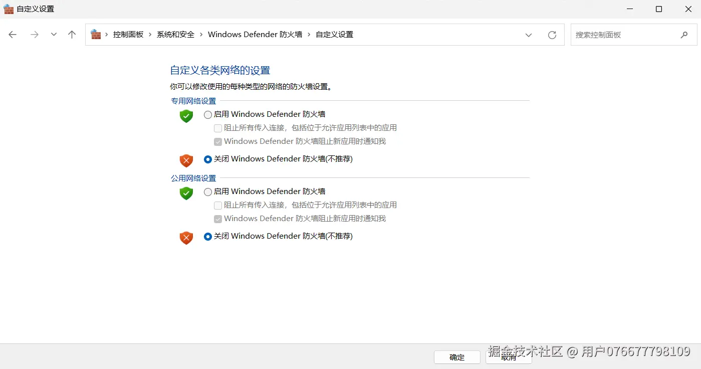Image resolution: width=701 pixels, height=369 pixels.
Task: Confirm settings with the 确定 button
Action: pyautogui.click(x=457, y=357)
